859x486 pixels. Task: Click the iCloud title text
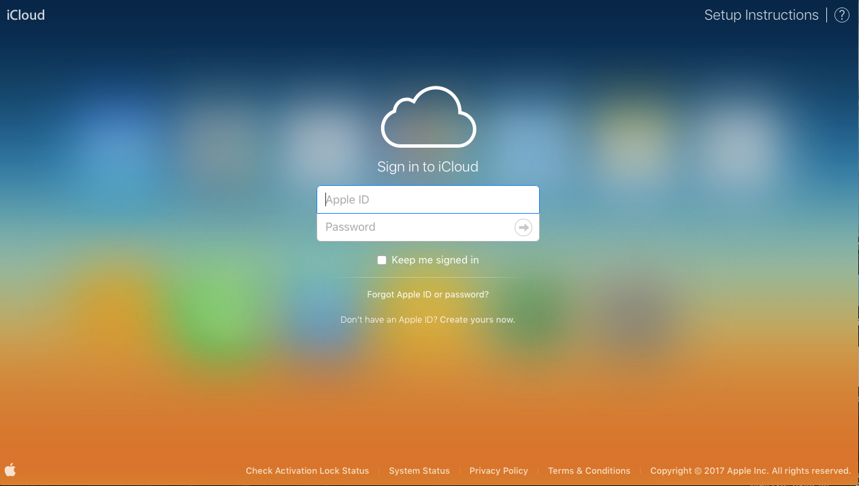point(26,15)
